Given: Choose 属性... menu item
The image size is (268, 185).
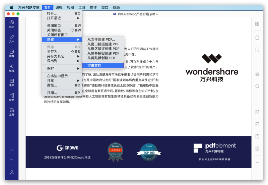Looking at the screenshot, I should click(62, 85).
